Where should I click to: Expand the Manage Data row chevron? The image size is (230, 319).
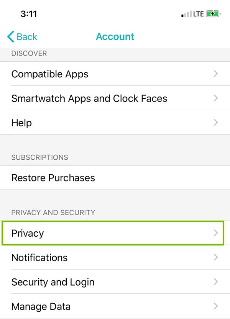(215, 306)
